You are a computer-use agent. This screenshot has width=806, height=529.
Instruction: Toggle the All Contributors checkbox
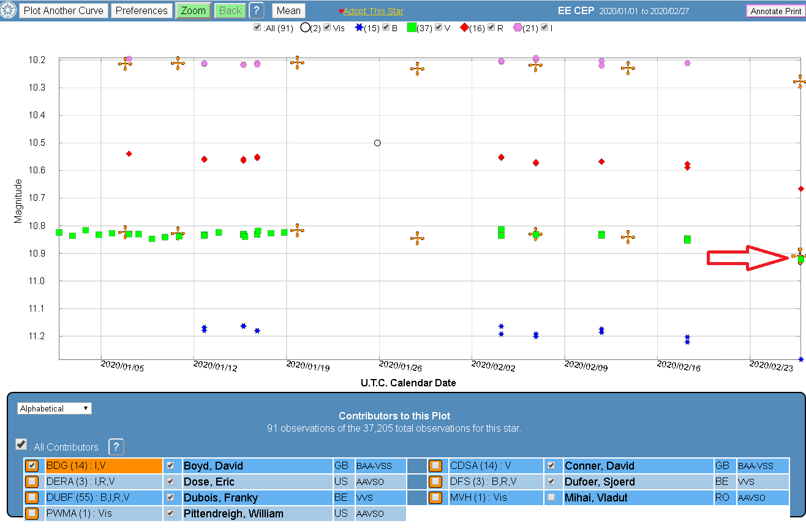[x=21, y=445]
